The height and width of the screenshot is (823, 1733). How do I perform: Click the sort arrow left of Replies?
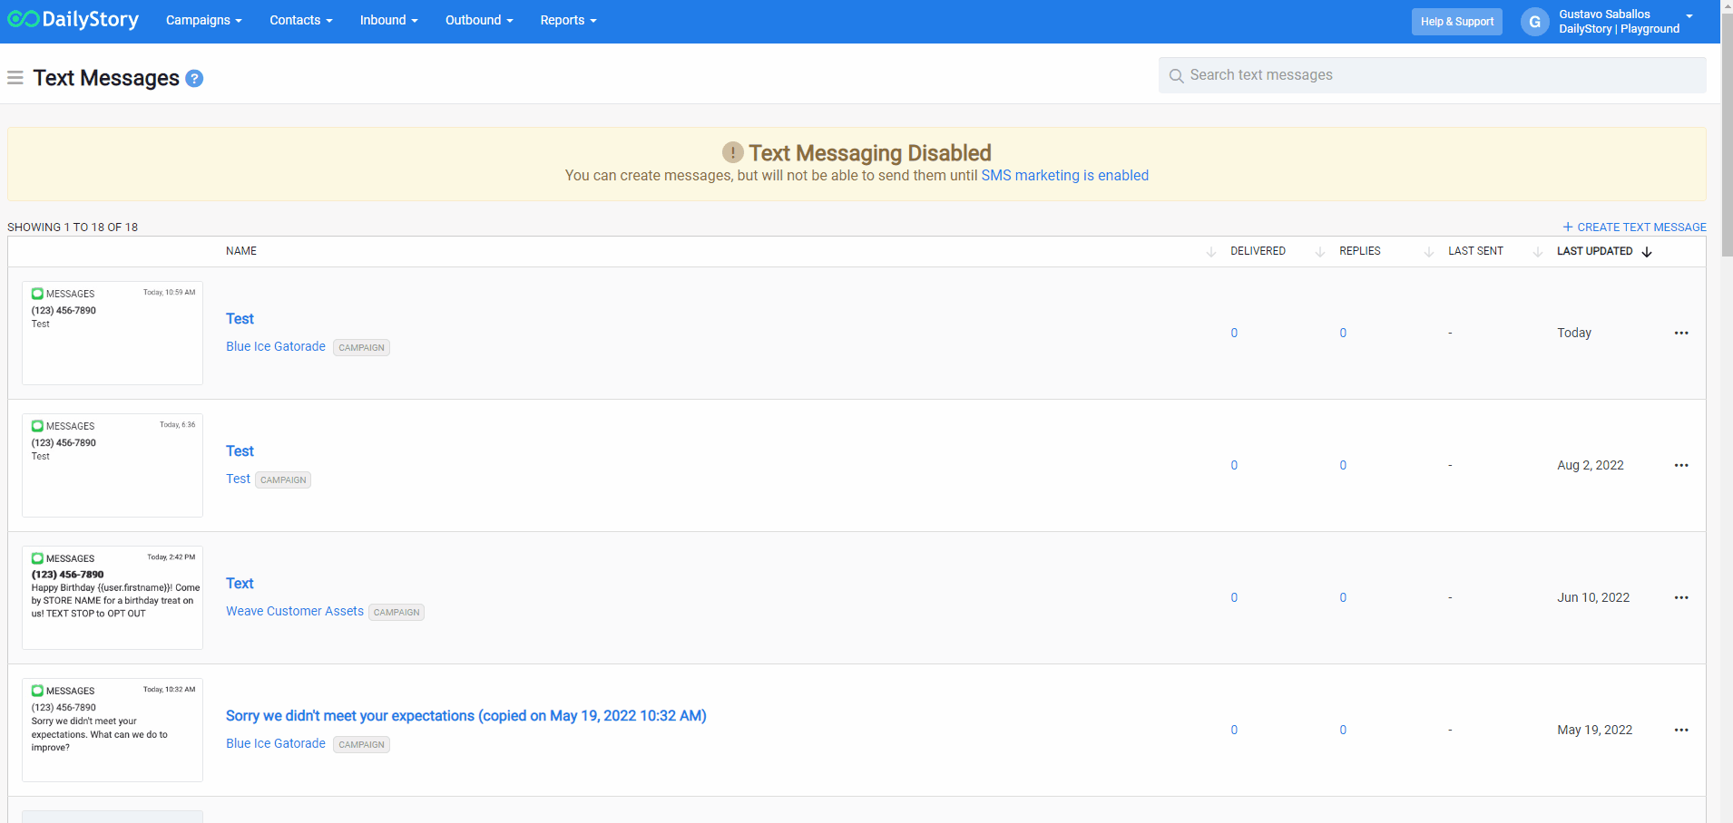pyautogui.click(x=1320, y=252)
